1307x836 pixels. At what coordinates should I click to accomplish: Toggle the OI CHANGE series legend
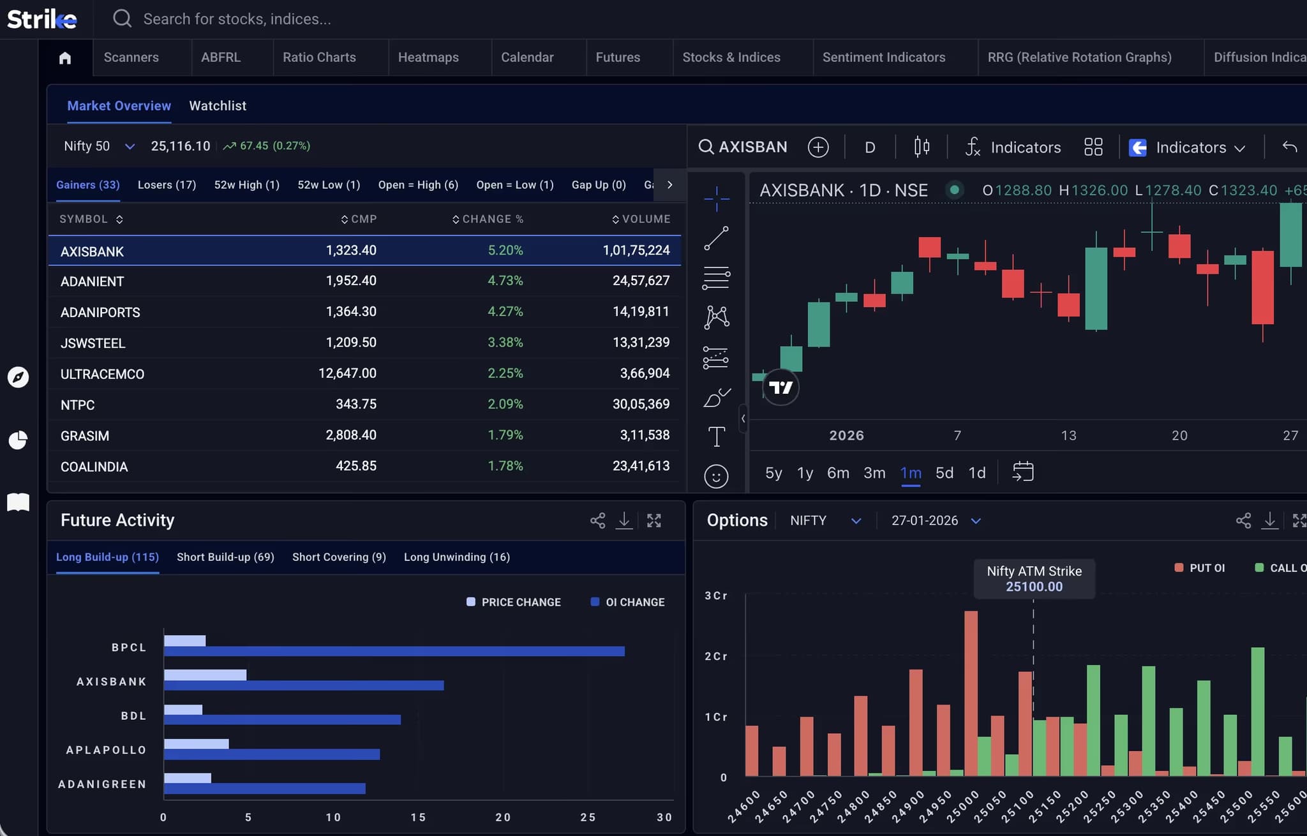[x=628, y=602]
